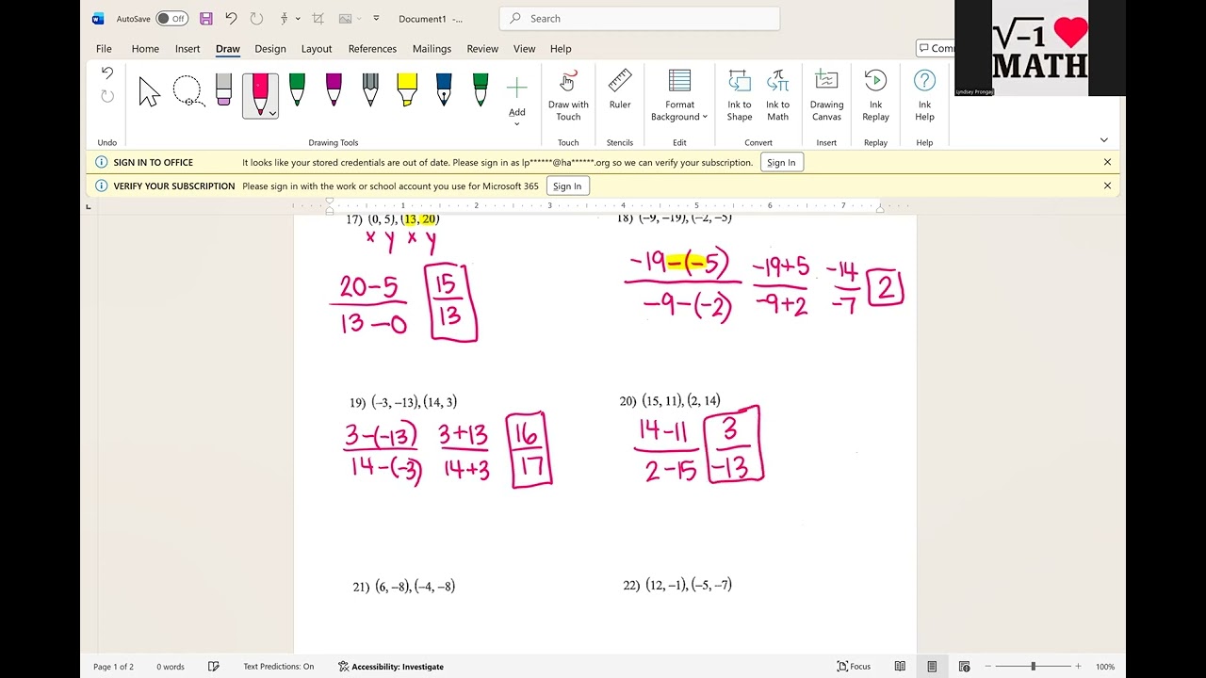
Task: Switch to Print Layout view
Action: coord(932,667)
